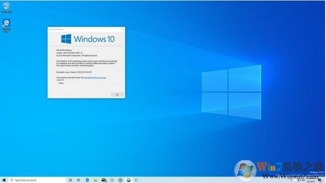Open the Microsoft Software License Terms link

click(95, 78)
